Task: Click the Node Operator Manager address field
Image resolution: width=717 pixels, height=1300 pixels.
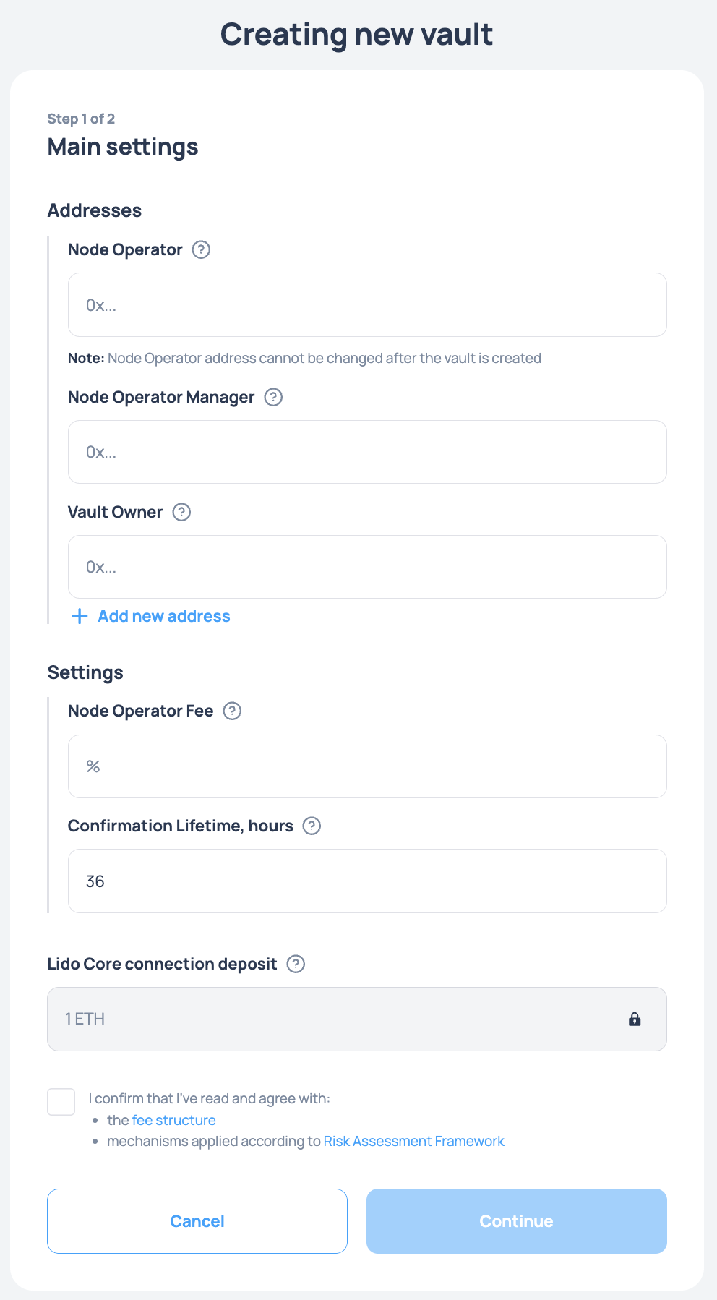Action: pos(367,451)
